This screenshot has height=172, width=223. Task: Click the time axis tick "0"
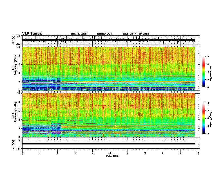22,153
